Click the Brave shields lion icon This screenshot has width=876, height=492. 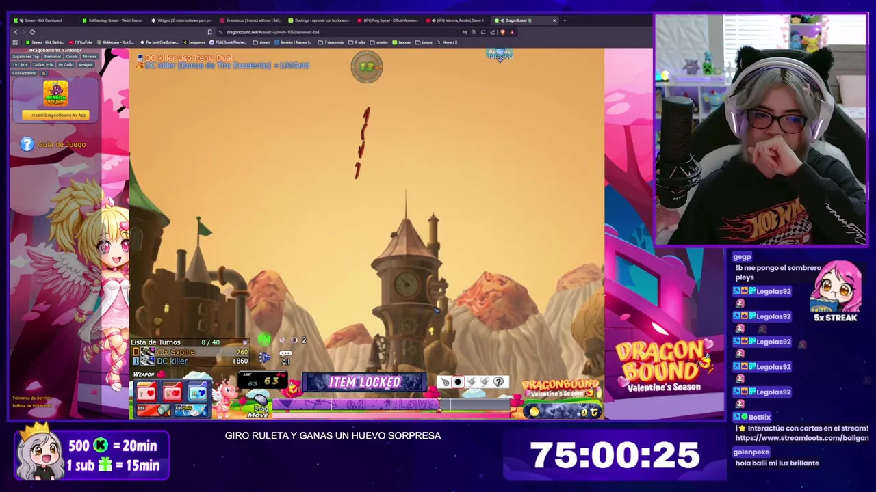[503, 32]
